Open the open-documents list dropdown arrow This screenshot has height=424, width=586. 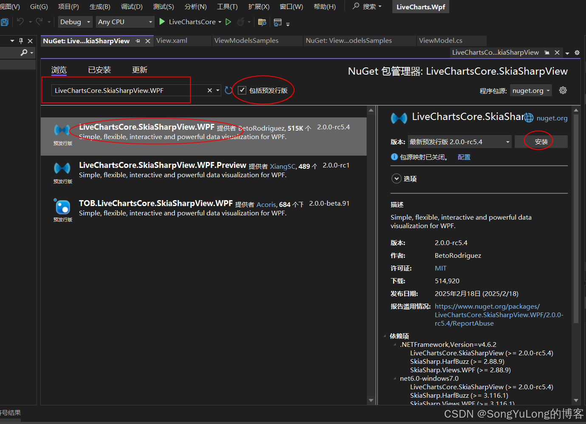[x=567, y=53]
